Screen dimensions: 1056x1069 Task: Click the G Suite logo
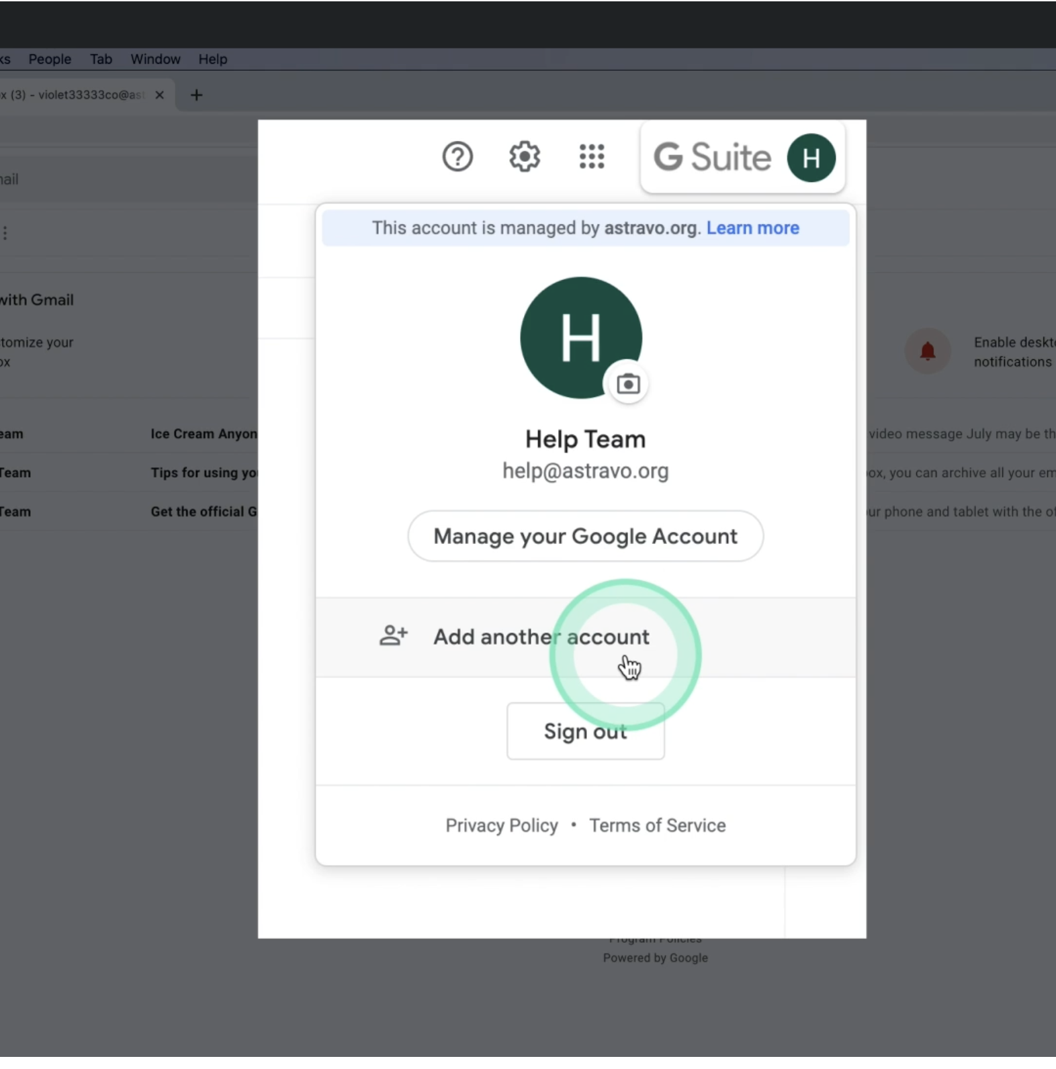(712, 158)
